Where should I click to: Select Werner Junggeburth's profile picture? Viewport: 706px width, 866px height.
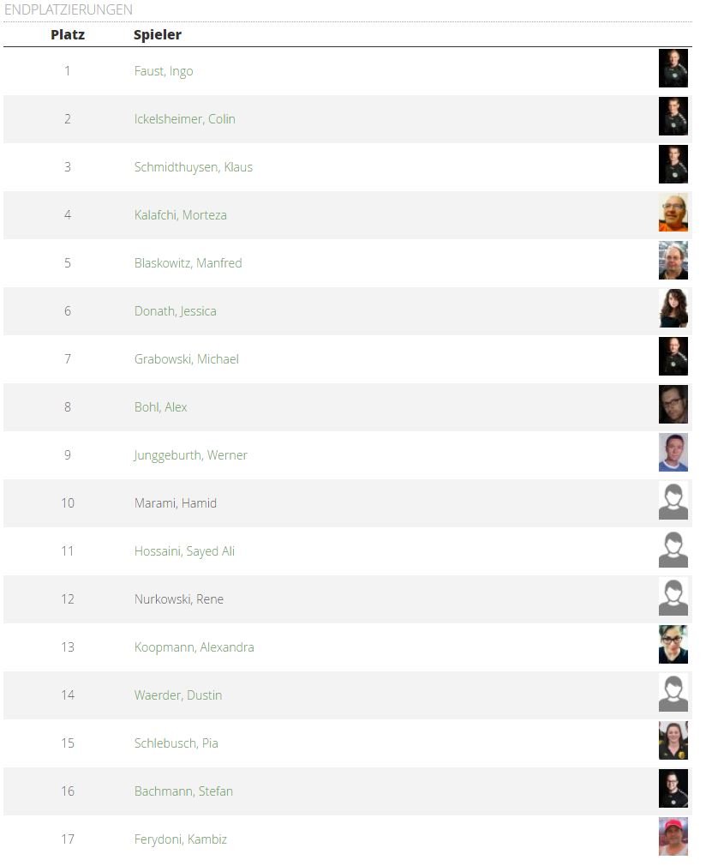pyautogui.click(x=673, y=453)
